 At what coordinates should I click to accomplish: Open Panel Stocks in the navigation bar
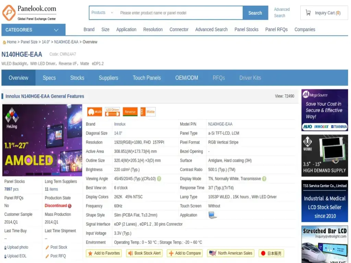[246, 29]
